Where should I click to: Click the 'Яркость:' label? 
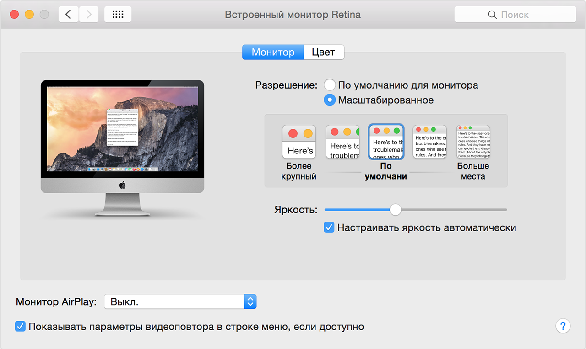coord(296,210)
